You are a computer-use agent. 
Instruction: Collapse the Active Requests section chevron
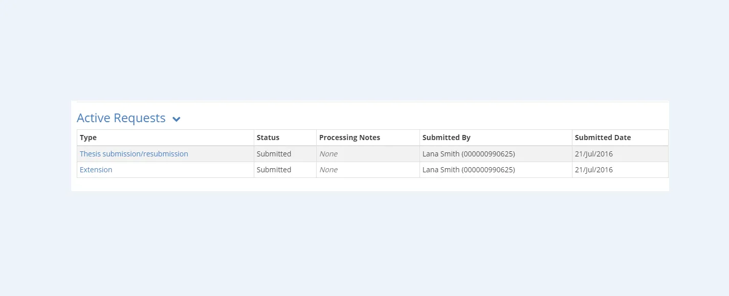coord(176,119)
